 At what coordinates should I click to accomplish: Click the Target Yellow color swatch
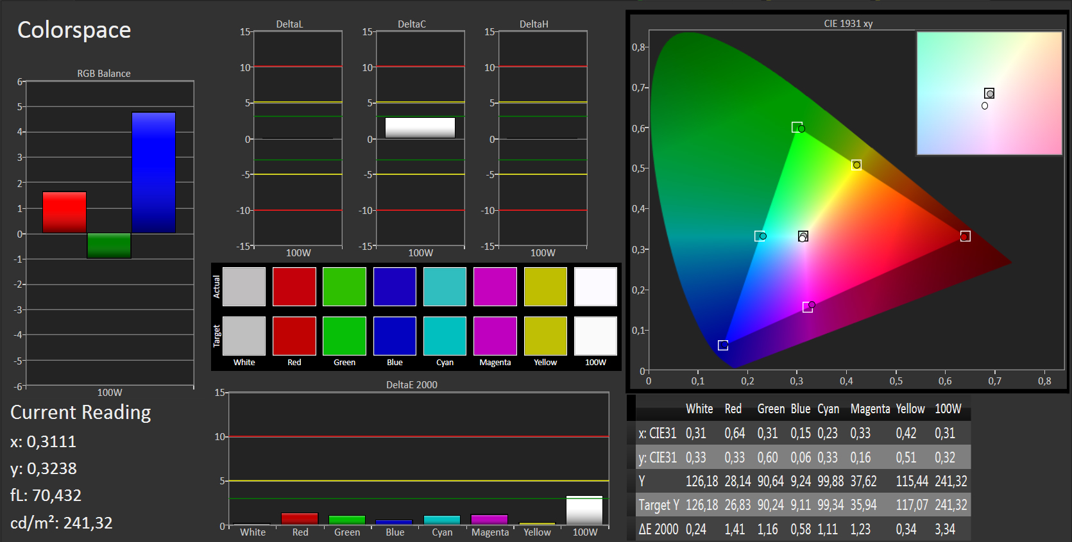545,336
